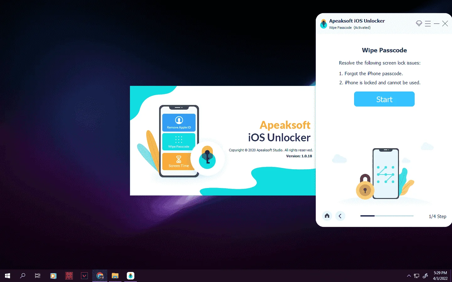The width and height of the screenshot is (452, 282).
Task: Click the copyright notice on splash screen
Action: [271, 150]
